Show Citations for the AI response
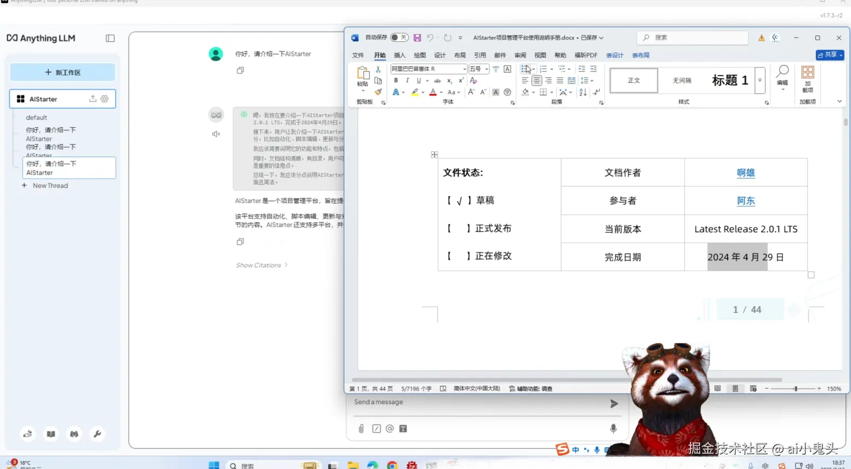The width and height of the screenshot is (851, 469). (x=262, y=265)
